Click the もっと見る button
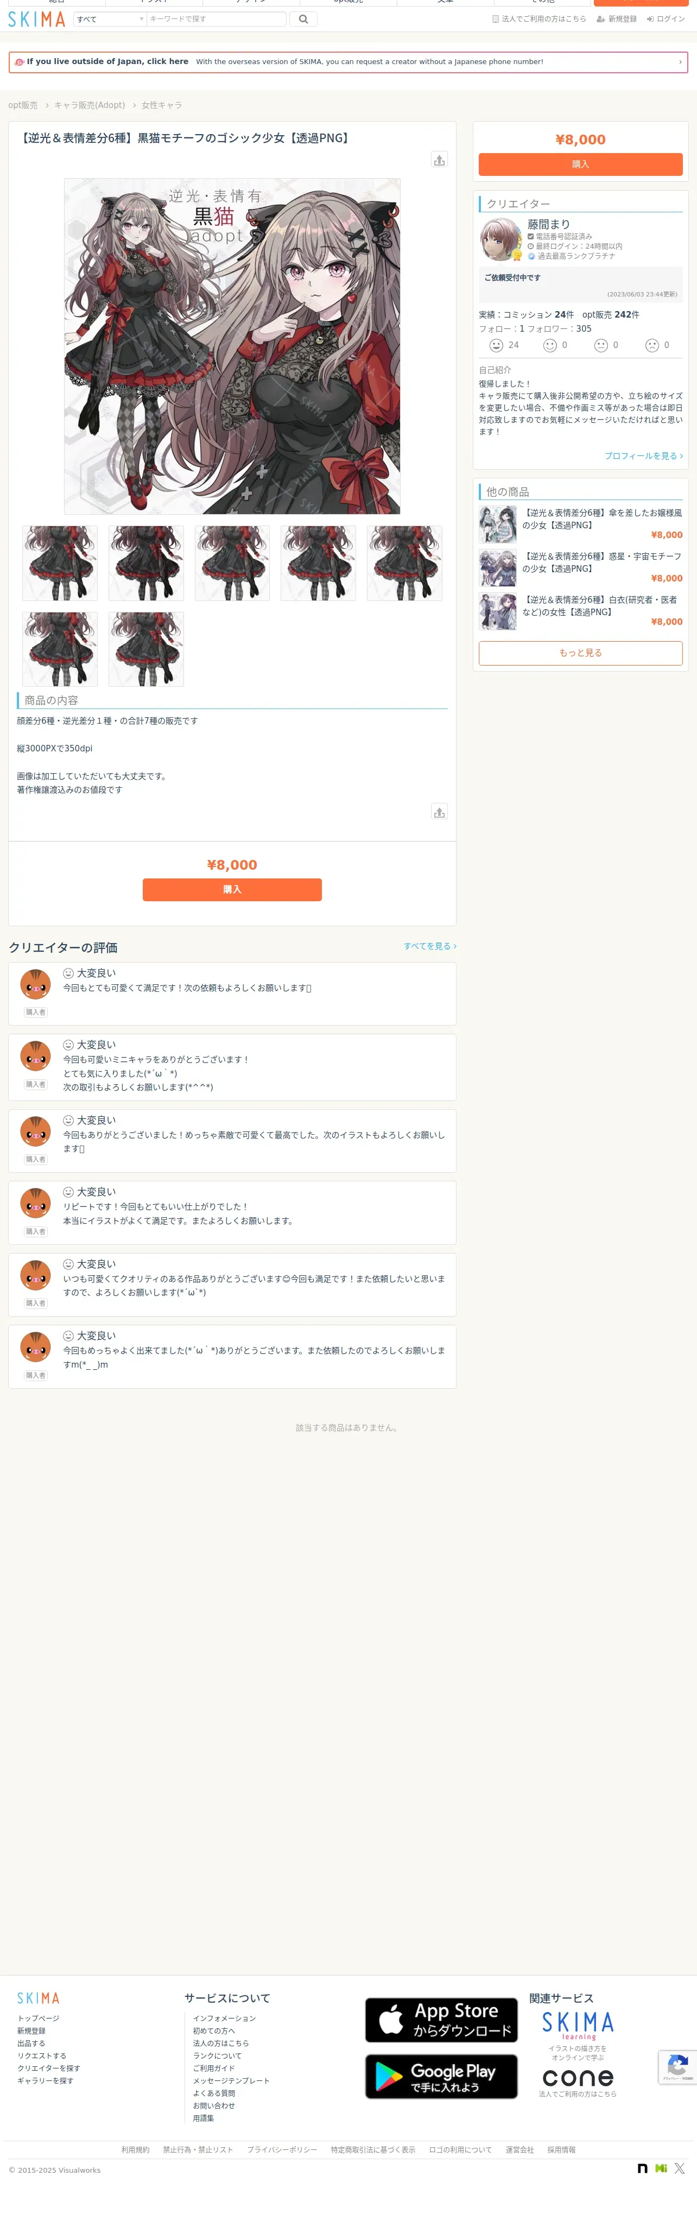 pyautogui.click(x=580, y=653)
